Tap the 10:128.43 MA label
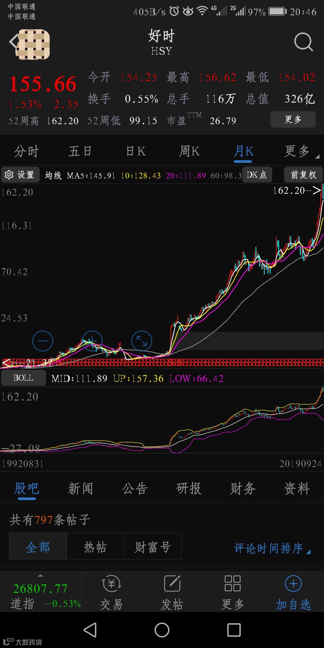The width and height of the screenshot is (324, 648). [x=141, y=175]
